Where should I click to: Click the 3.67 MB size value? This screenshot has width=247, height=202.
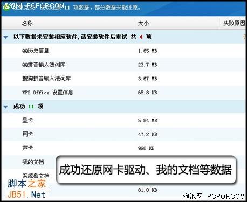point(148,79)
